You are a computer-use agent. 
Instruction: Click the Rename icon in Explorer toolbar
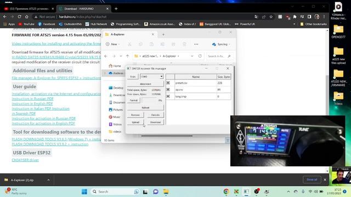tap(162, 44)
